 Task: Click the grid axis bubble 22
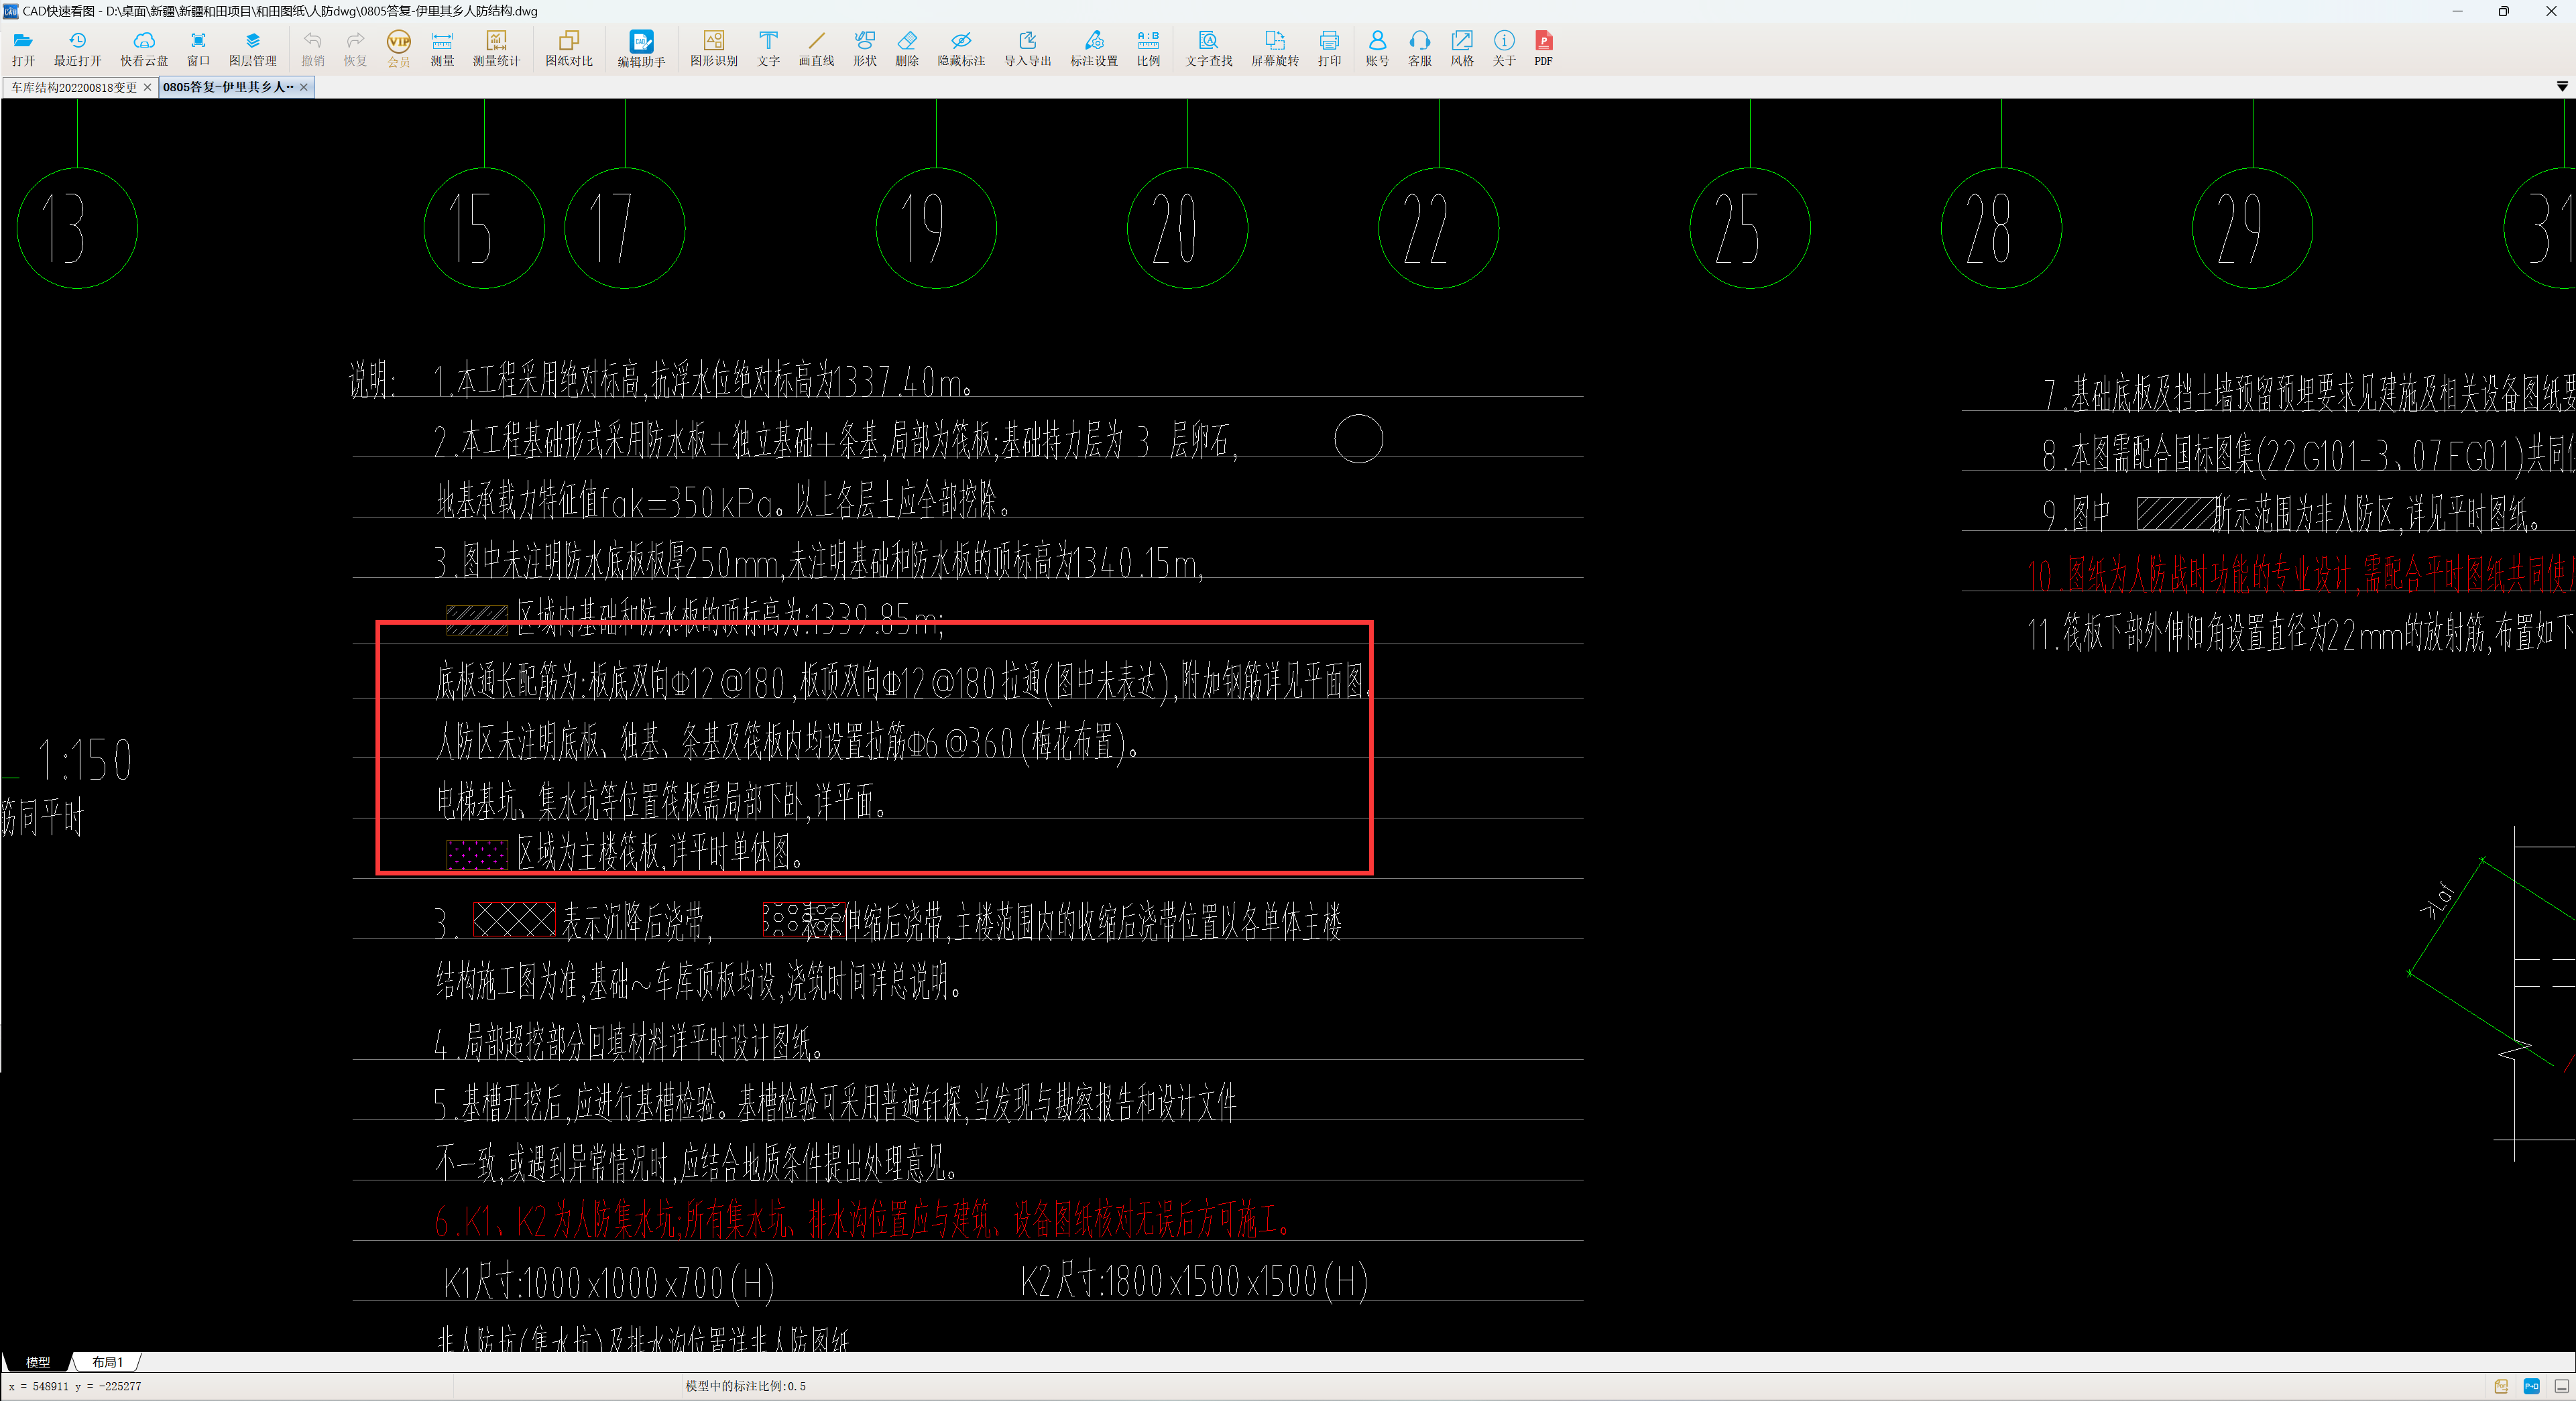[1439, 228]
